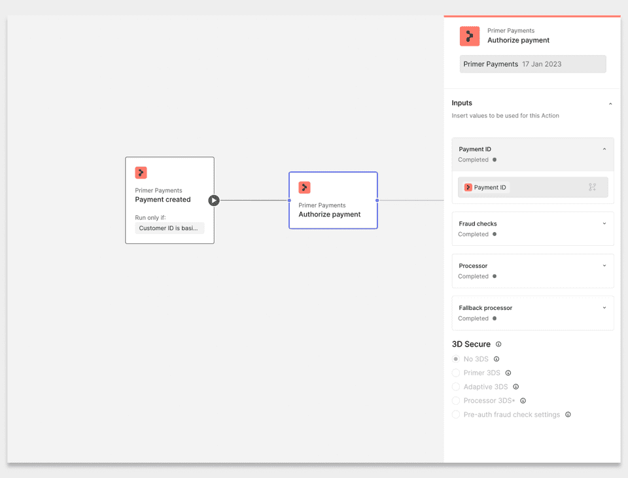Click the right connector dot on the Authorize payment node
The image size is (628, 478).
point(377,200)
